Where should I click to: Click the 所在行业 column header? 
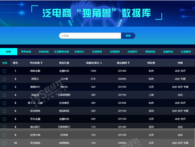click(x=64, y=63)
